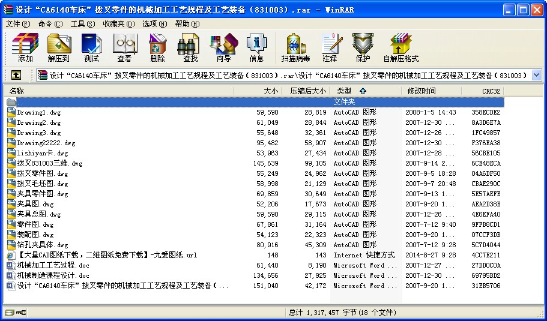This screenshot has height=321, width=547.
Task: Click the drive icon in status bar
Action: (x=8, y=313)
